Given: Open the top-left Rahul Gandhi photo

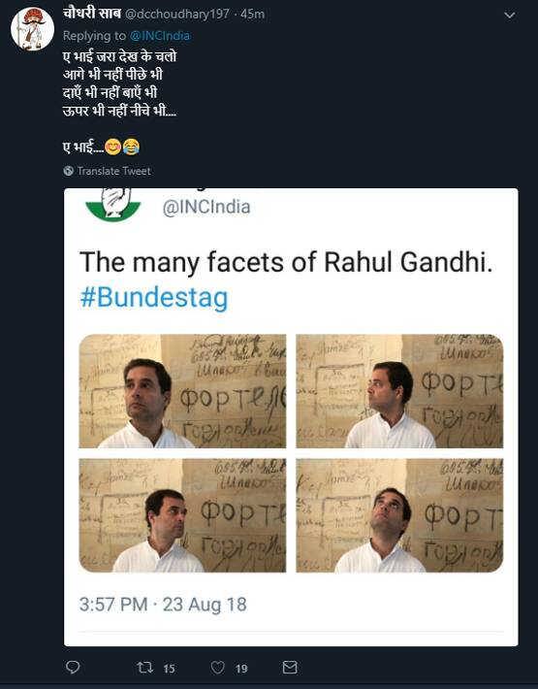Looking at the screenshot, I should (x=182, y=391).
